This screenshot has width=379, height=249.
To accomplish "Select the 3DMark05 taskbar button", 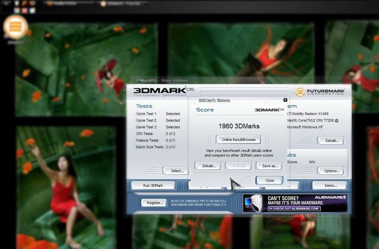I will (124, 4).
